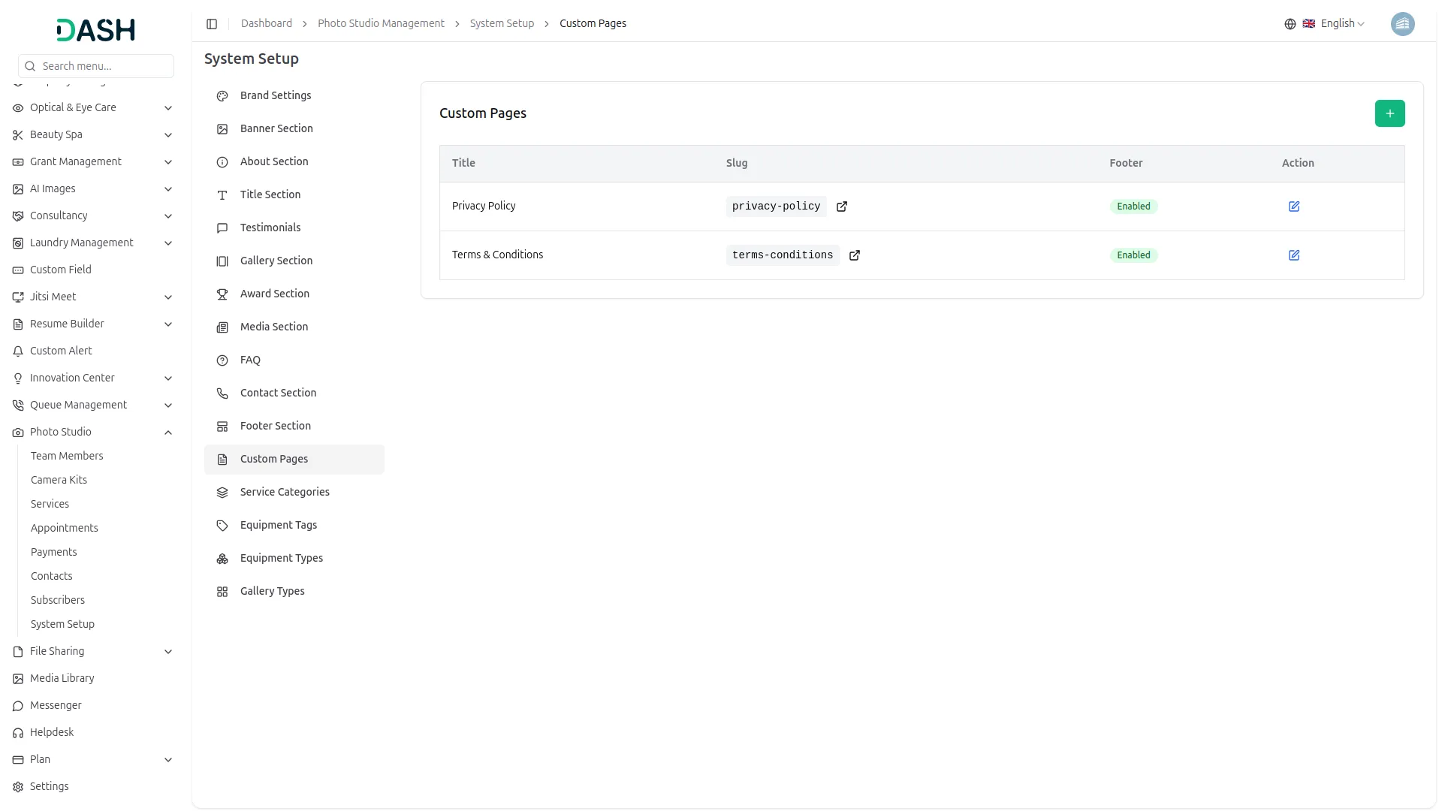Screen dimensions: 1442x811
Task: Click the Enabled footer badge for Privacy Policy
Action: click(1133, 206)
